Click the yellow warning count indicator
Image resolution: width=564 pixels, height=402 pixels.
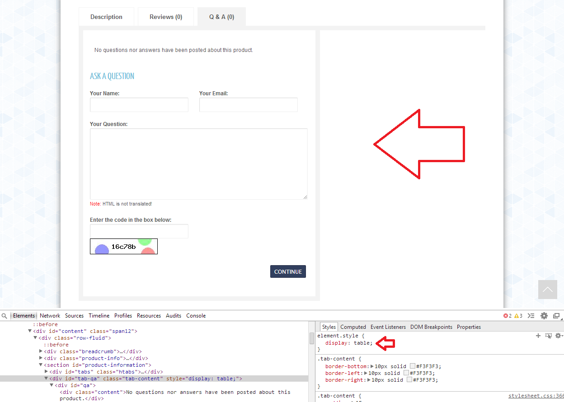coord(518,316)
